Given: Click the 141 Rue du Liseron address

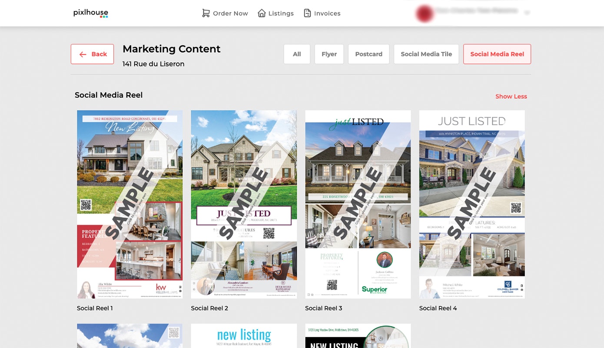Looking at the screenshot, I should tap(153, 64).
